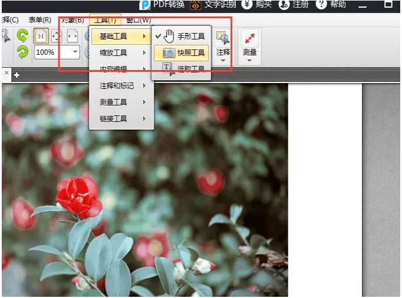Open the 工具(T) menu
This screenshot has height=298, width=402.
click(x=105, y=20)
